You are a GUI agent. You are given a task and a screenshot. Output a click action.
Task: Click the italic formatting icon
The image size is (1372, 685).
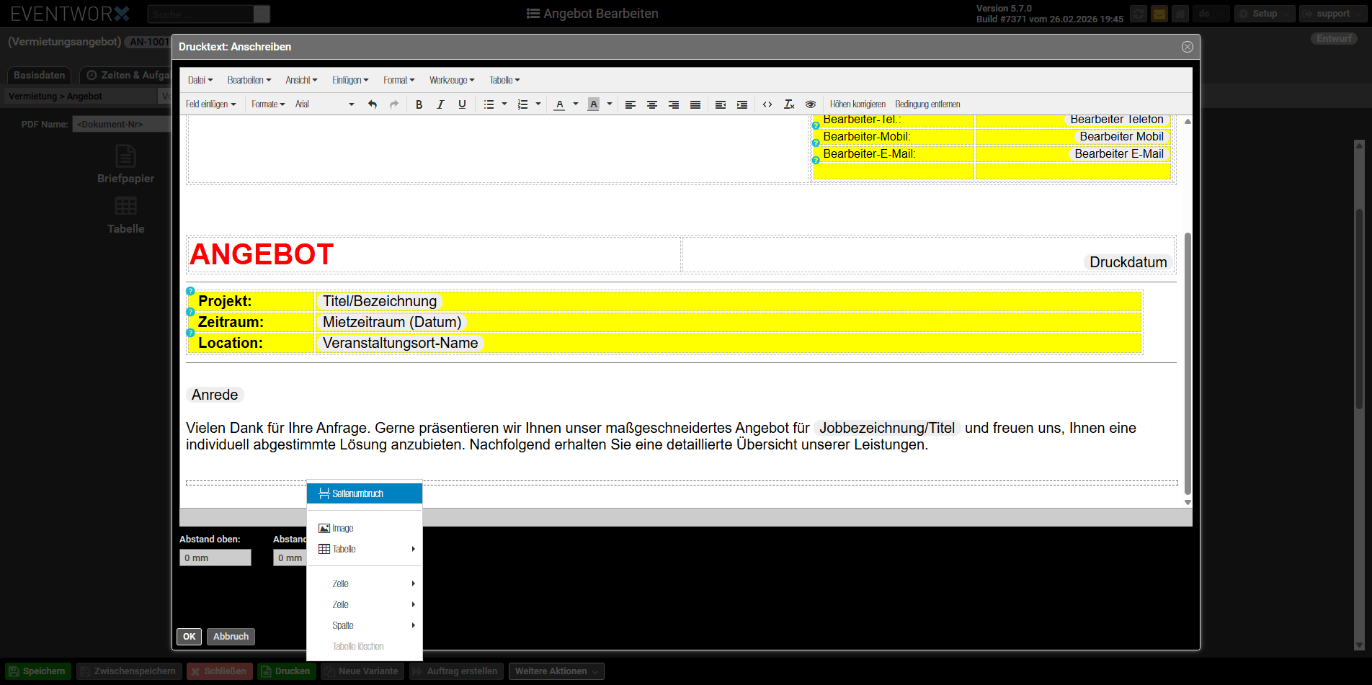440,104
